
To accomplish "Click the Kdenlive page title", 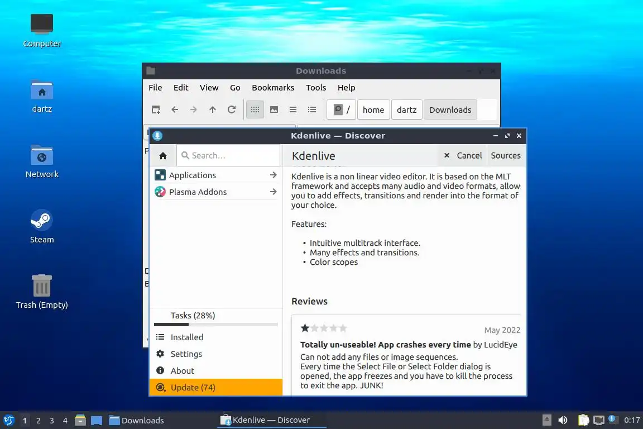I will (x=314, y=156).
